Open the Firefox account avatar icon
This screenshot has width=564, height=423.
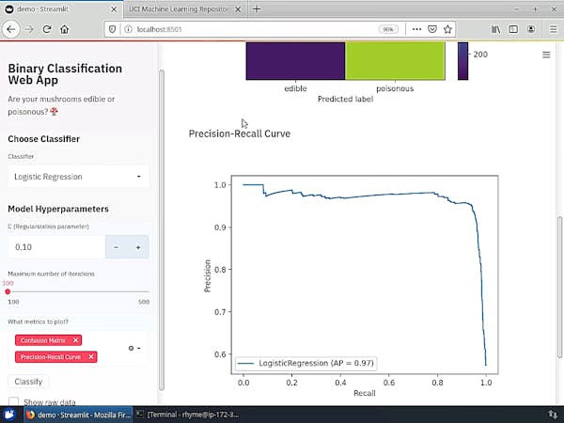pos(531,29)
